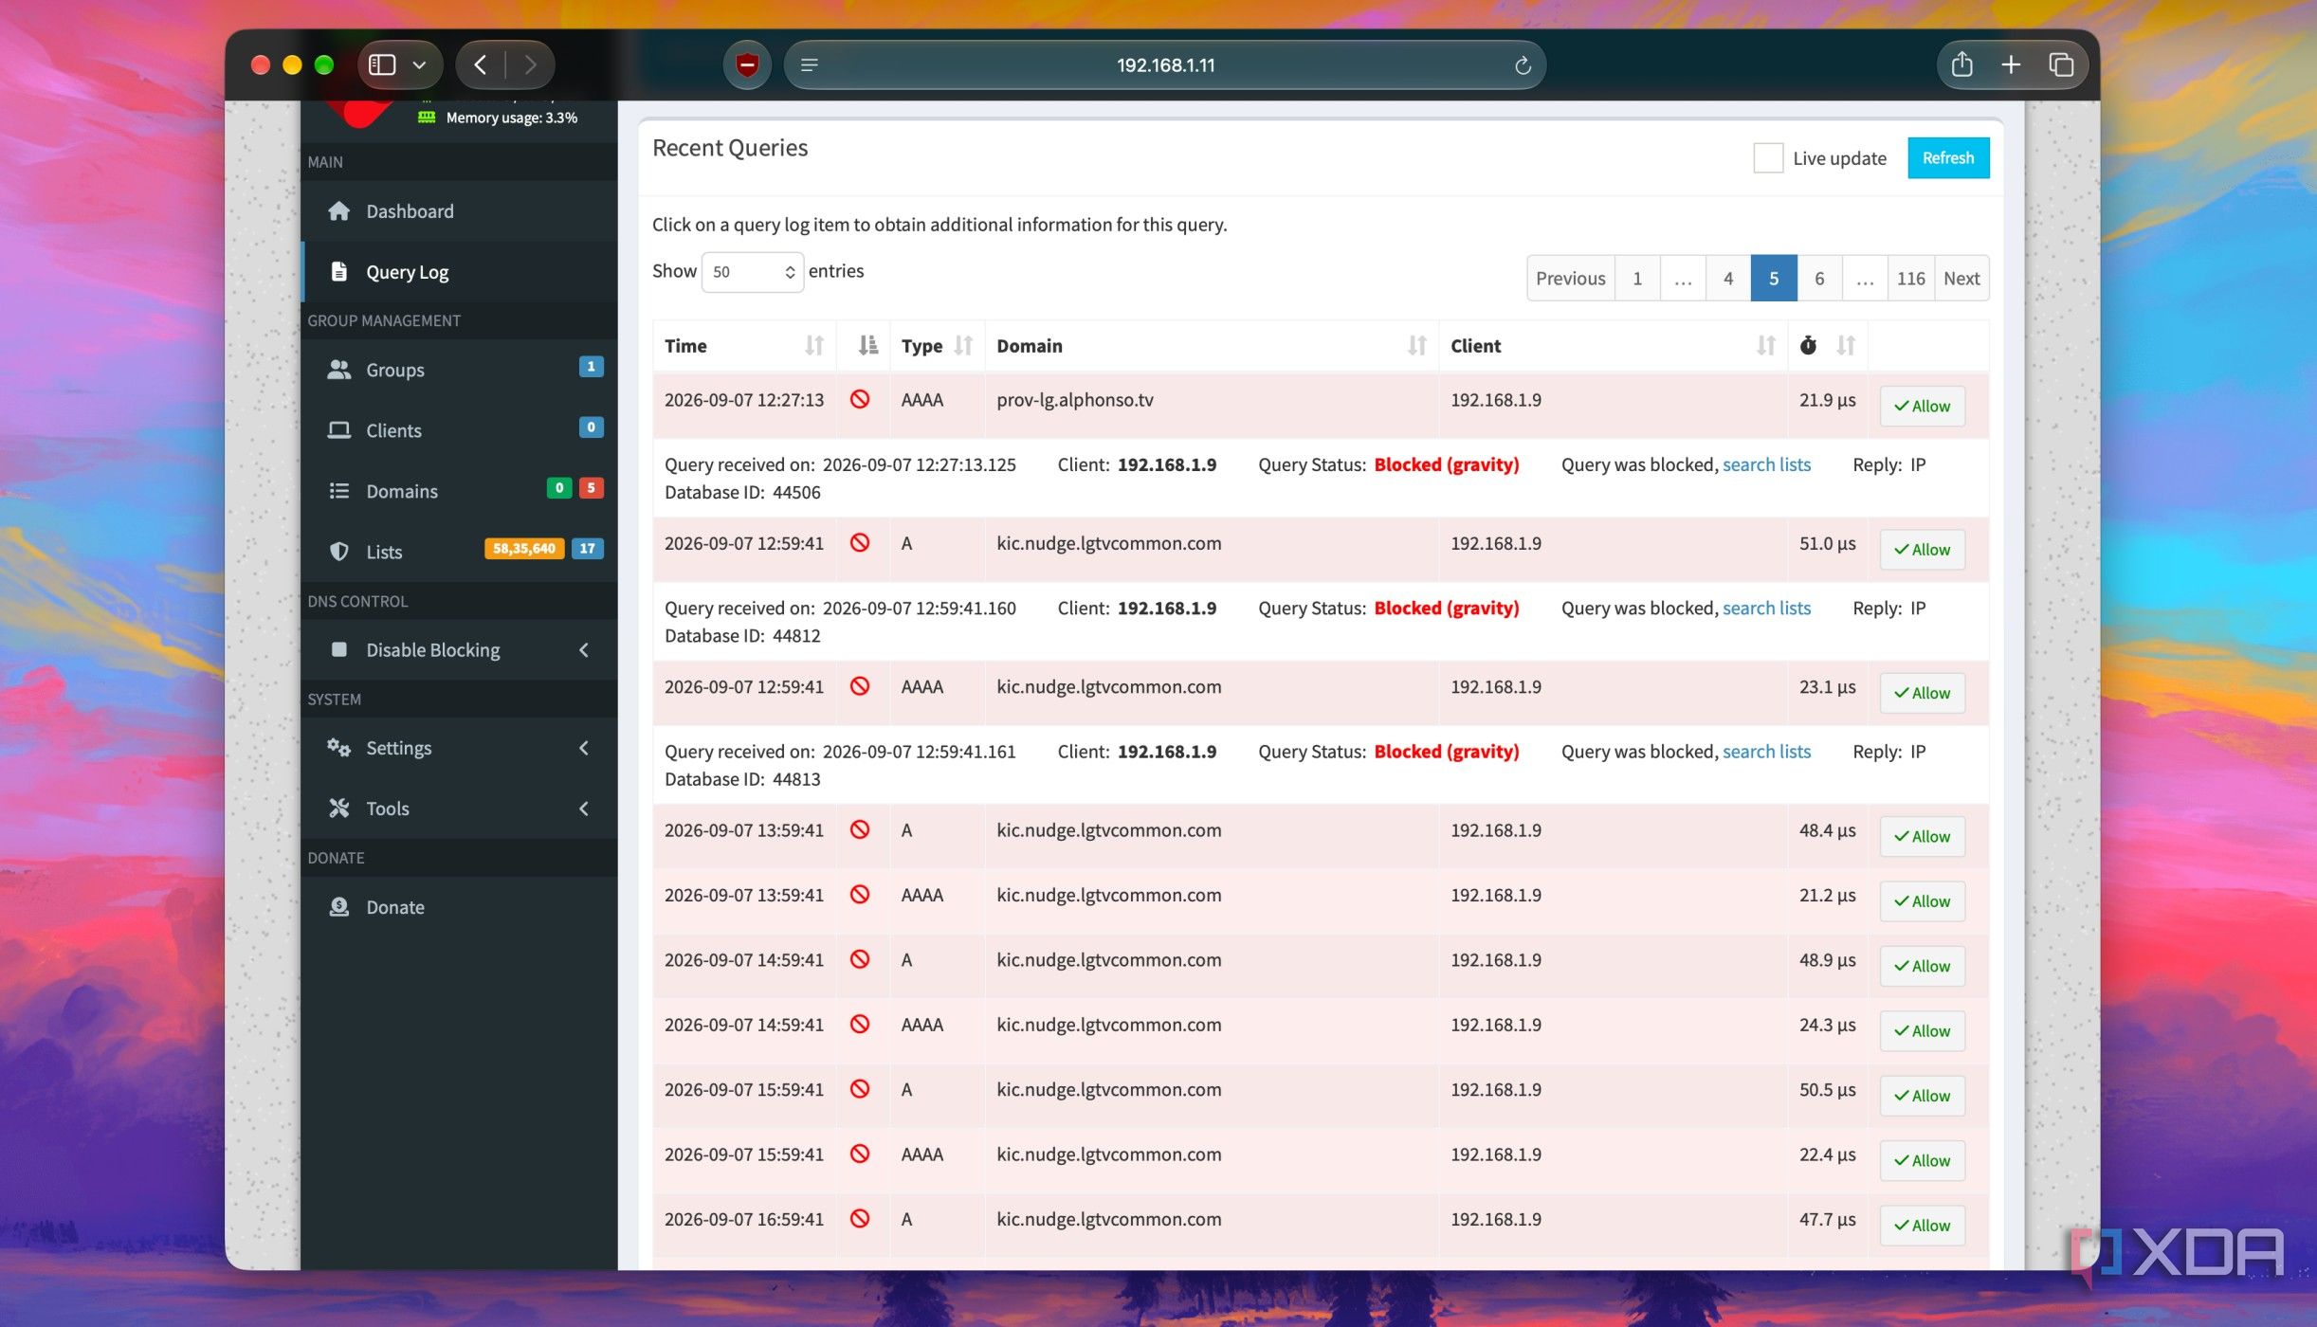2317x1327 pixels.
Task: Enable the Live update checkbox
Action: tap(1767, 158)
